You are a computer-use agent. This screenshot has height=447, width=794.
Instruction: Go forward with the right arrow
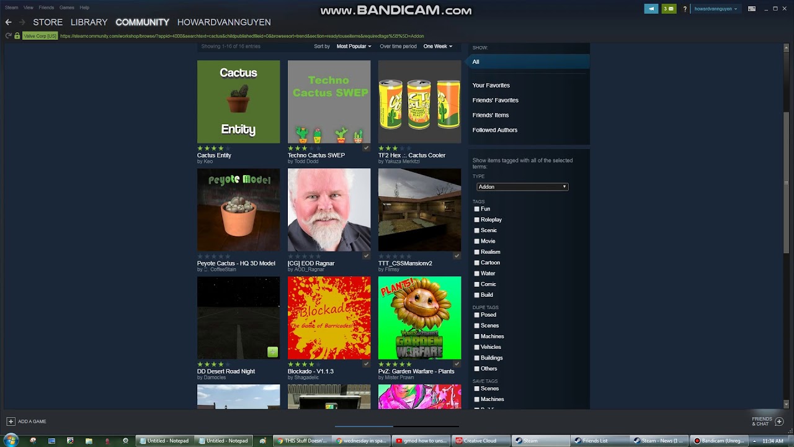pos(22,22)
